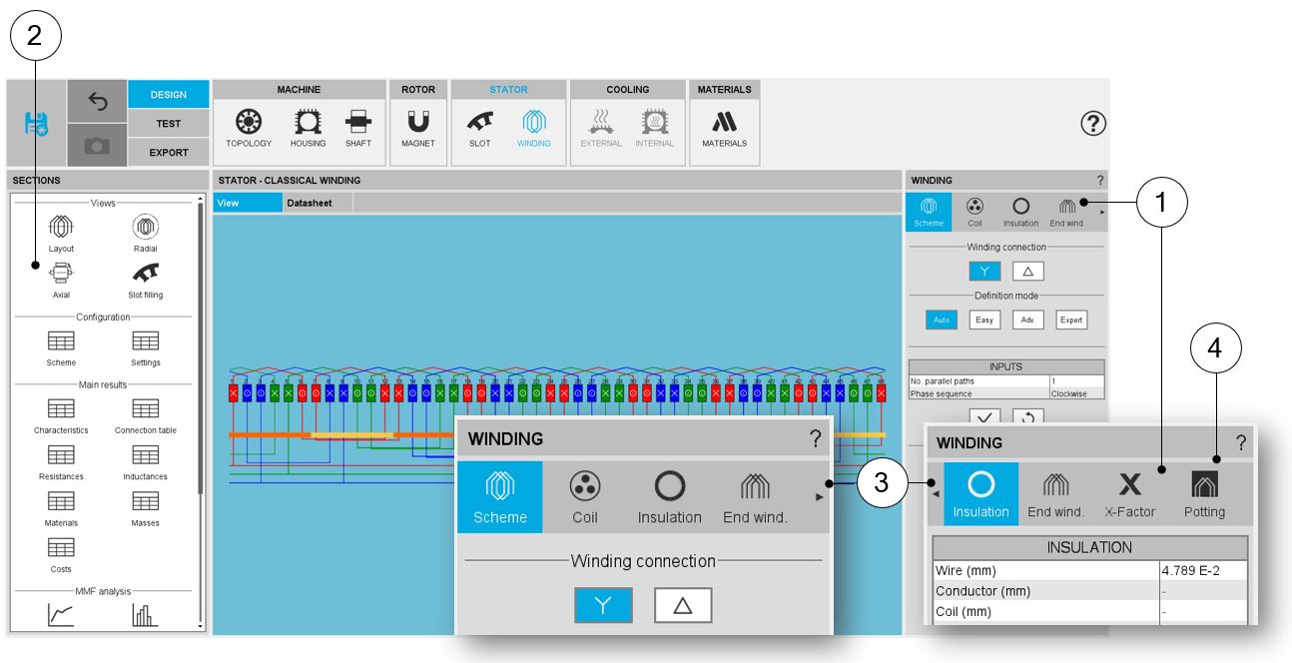Click the No. parallel paths value field

1076,381
